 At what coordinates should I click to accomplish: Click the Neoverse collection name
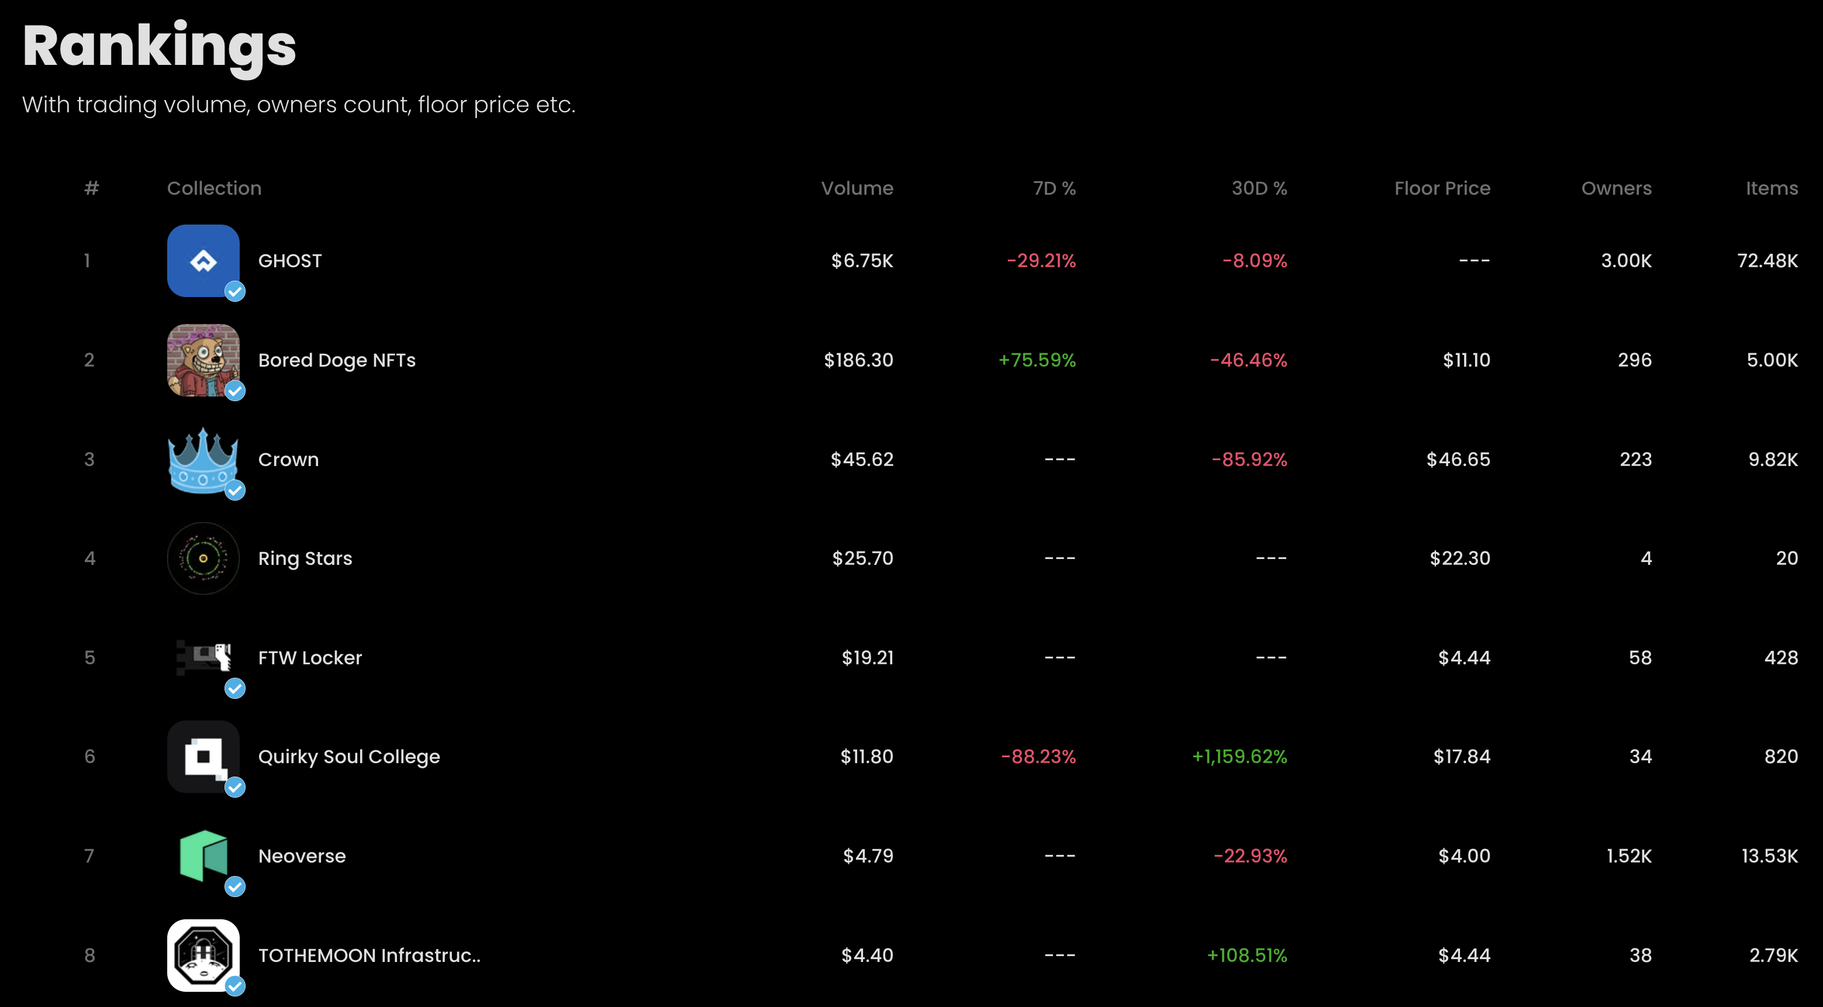pos(302,856)
